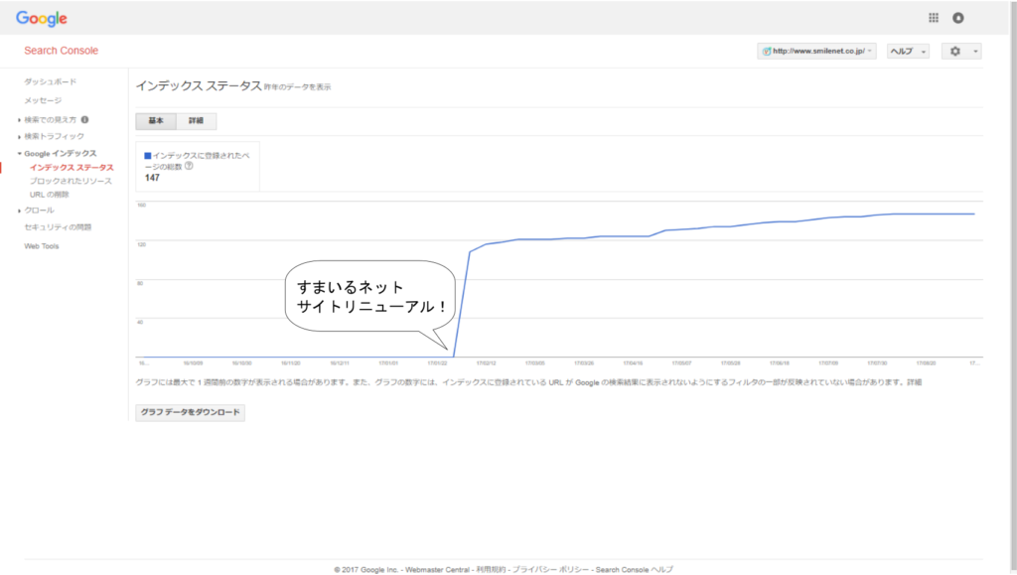Select インデックス ステータス in sidebar
Viewport: 1017px width, 575px height.
(x=72, y=167)
